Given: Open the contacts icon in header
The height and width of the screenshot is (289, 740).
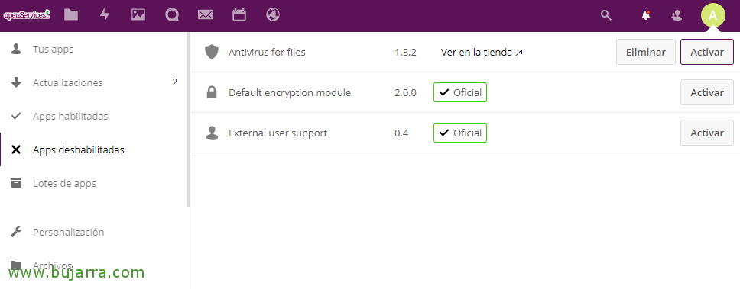Looking at the screenshot, I should click(x=677, y=15).
